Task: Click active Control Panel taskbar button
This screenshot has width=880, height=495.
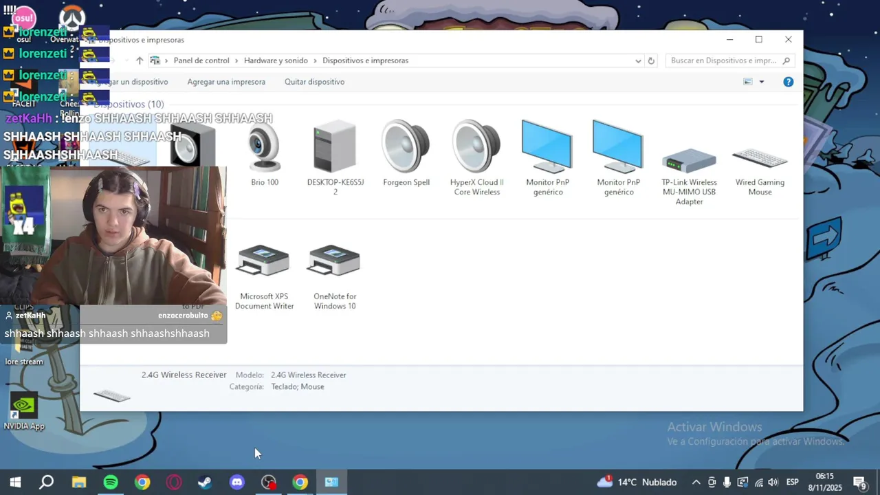Action: coord(332,482)
